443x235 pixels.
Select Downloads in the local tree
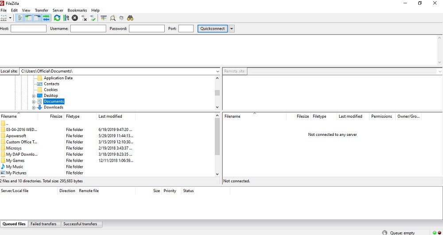[54, 107]
